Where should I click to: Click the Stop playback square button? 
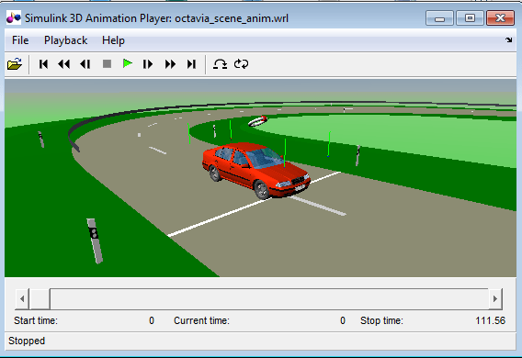[107, 63]
